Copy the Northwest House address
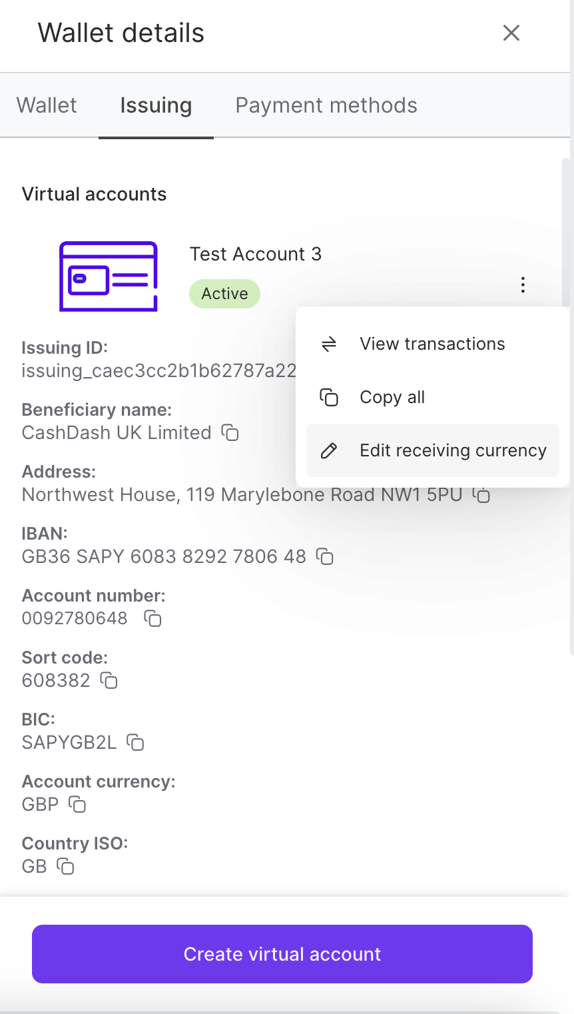 tap(481, 495)
